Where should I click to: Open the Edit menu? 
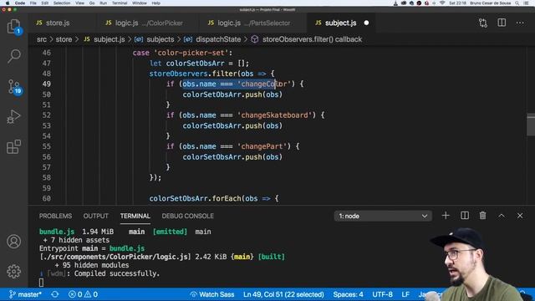point(44,3)
